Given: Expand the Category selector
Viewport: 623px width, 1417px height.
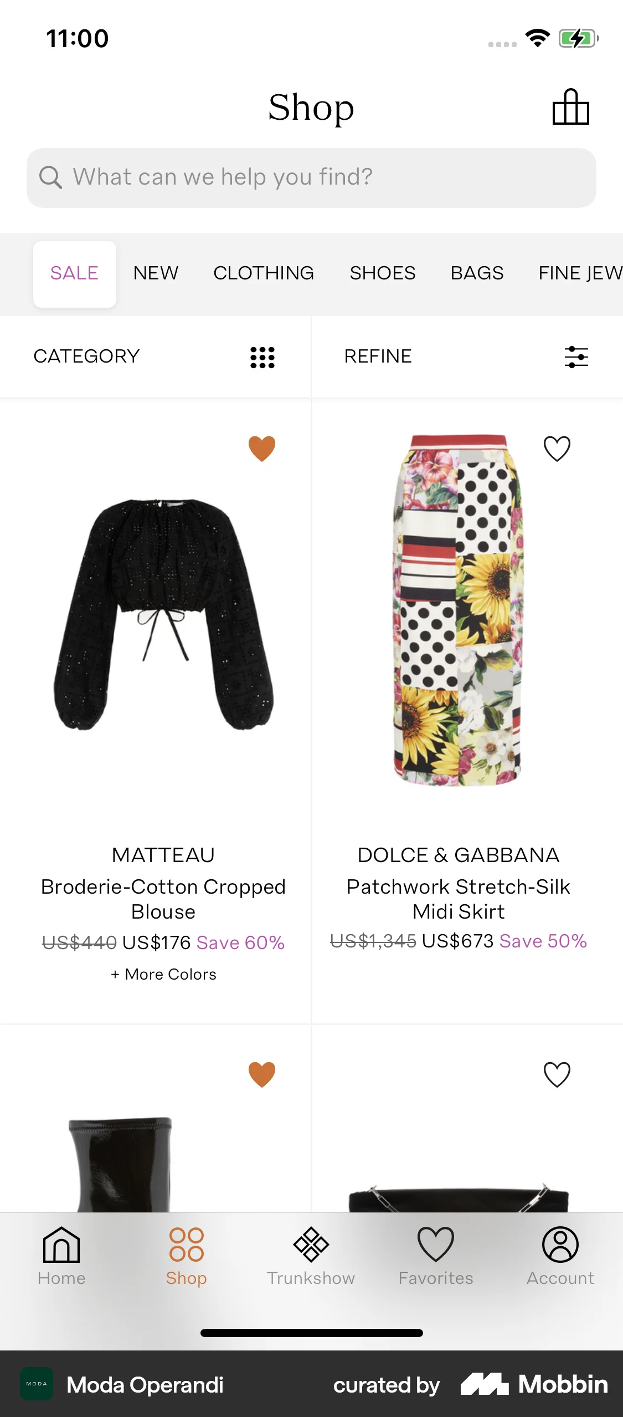Looking at the screenshot, I should [x=86, y=356].
